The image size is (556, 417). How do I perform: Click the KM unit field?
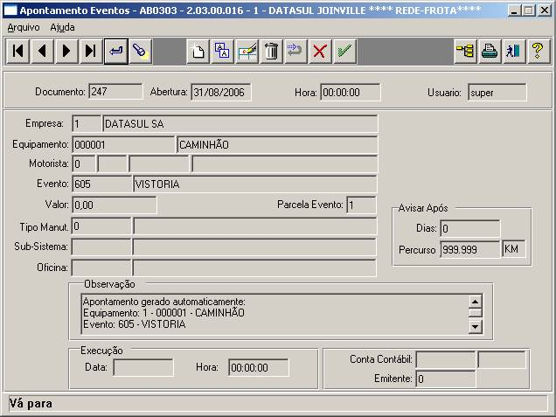click(514, 249)
